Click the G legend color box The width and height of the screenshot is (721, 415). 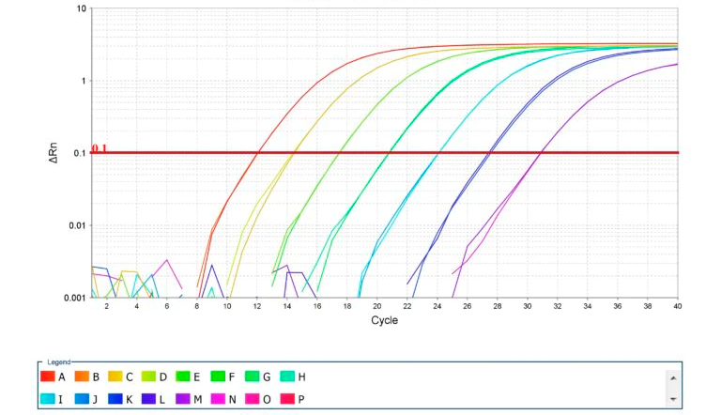(250, 377)
